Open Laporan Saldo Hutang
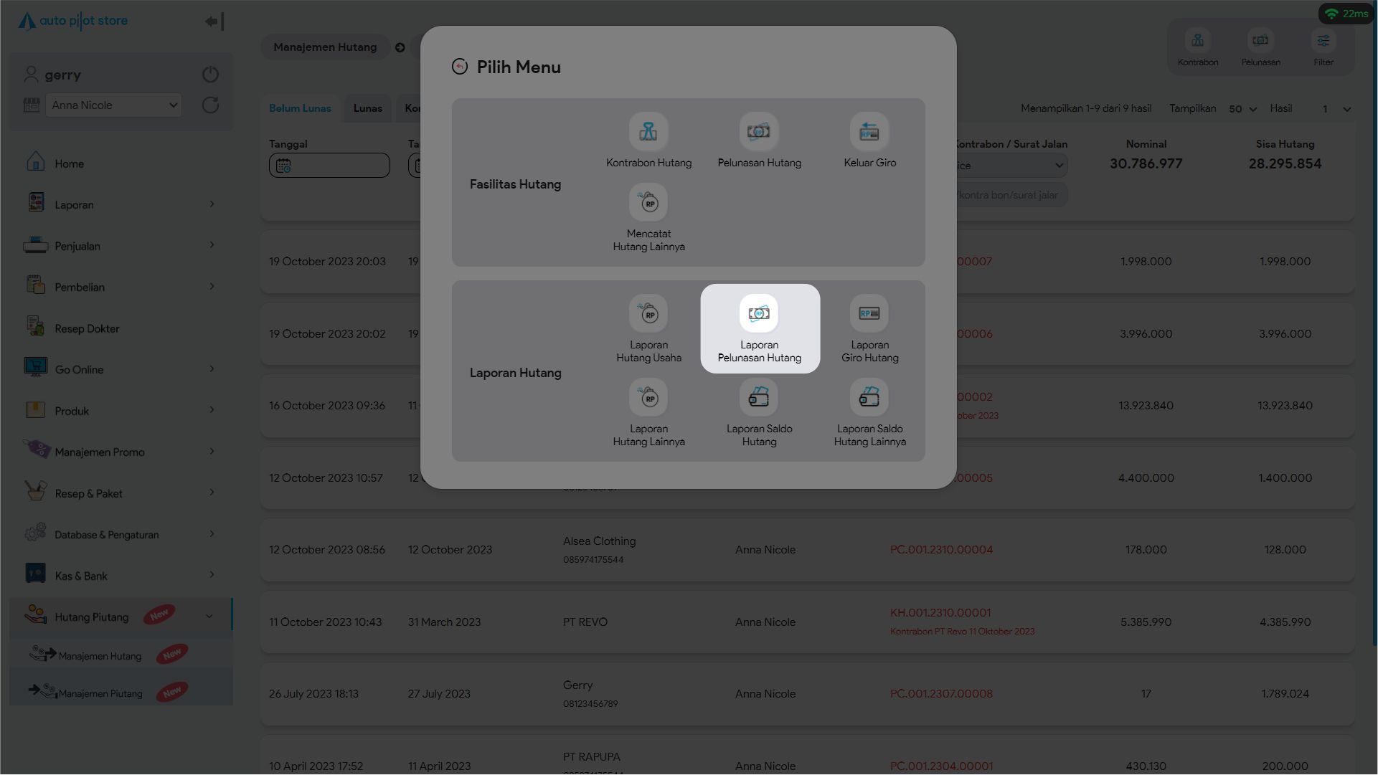The height and width of the screenshot is (775, 1378). tap(759, 398)
